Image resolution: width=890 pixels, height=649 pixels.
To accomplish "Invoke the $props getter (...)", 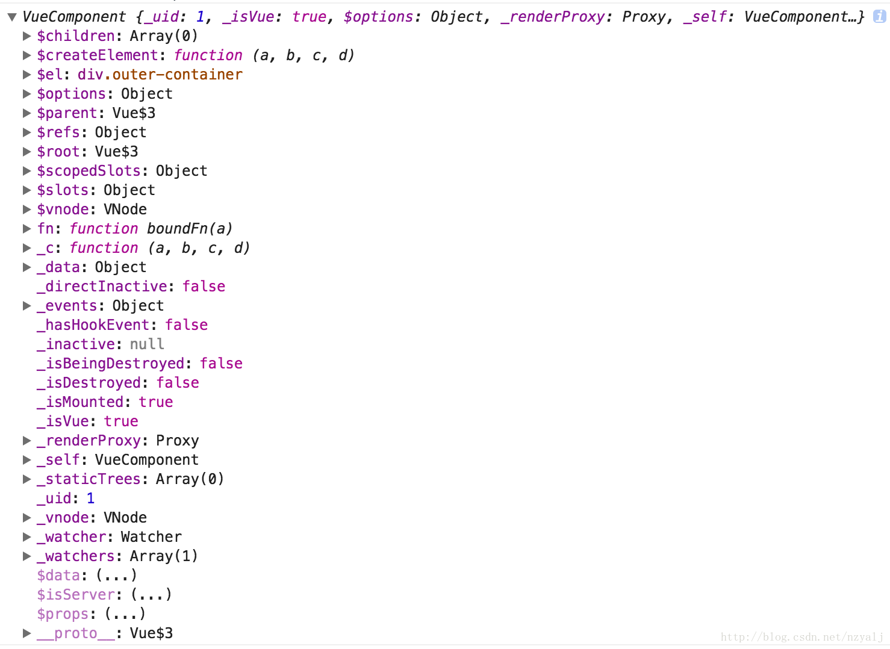I will (x=125, y=614).
